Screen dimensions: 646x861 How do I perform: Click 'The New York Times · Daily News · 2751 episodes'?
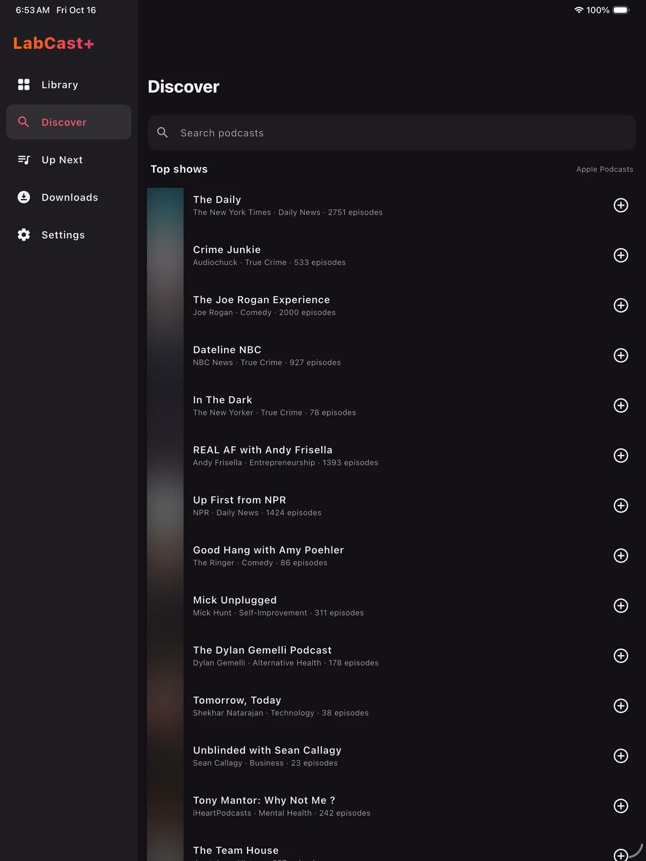click(287, 213)
